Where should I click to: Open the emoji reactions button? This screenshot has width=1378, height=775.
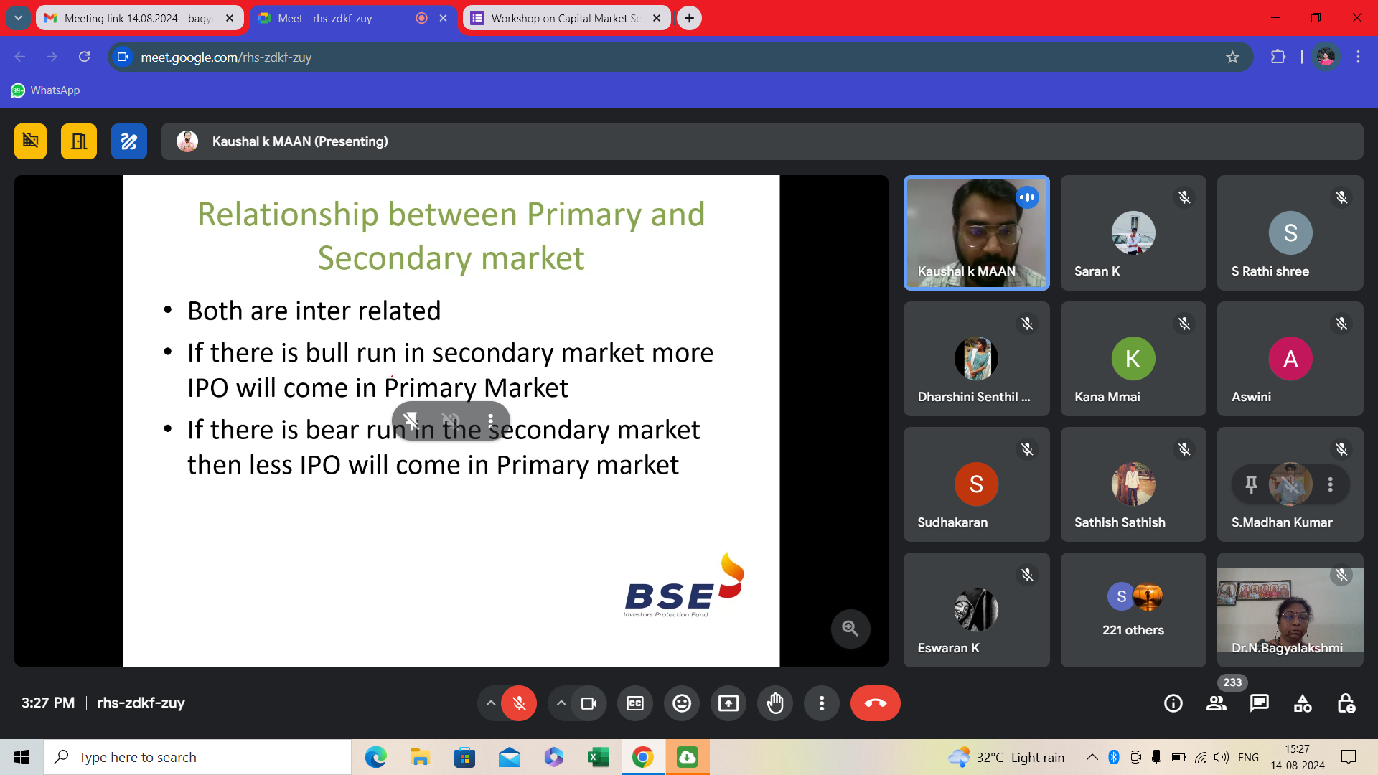pyautogui.click(x=682, y=703)
